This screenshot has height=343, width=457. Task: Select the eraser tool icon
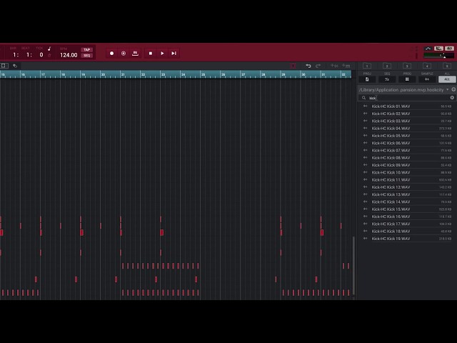point(15,66)
